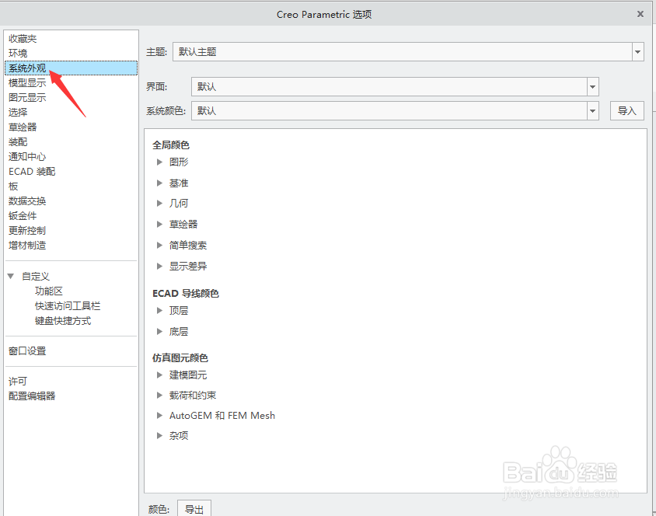Viewport: 656px width, 516px height.
Task: Expand AutoGEM 和 FEM Mesh group
Action: (x=159, y=415)
